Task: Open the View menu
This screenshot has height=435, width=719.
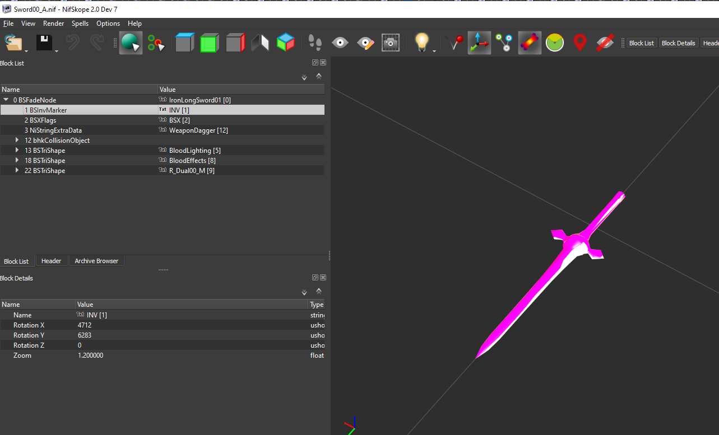Action: coord(28,24)
